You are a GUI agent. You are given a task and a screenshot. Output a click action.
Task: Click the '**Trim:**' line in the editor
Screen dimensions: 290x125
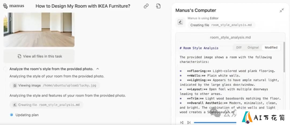click(x=230, y=98)
